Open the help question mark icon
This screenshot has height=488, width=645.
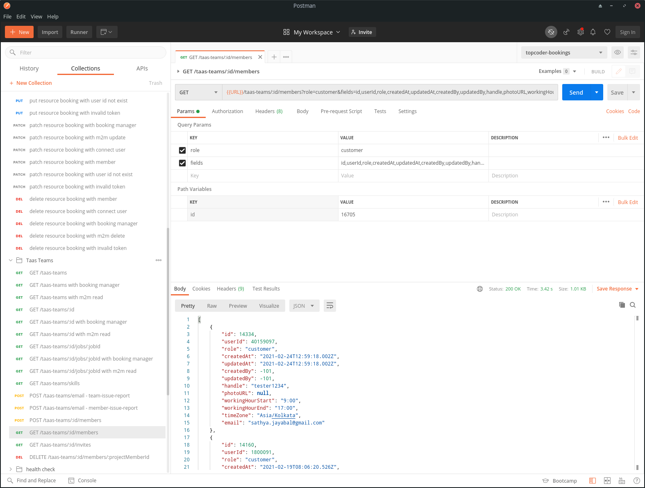coord(637,481)
